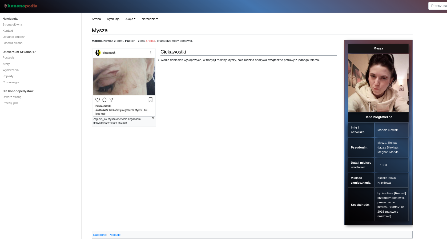Go to Strona główna in the sidebar
Viewport: 447px width, 239px height.
(12, 24)
